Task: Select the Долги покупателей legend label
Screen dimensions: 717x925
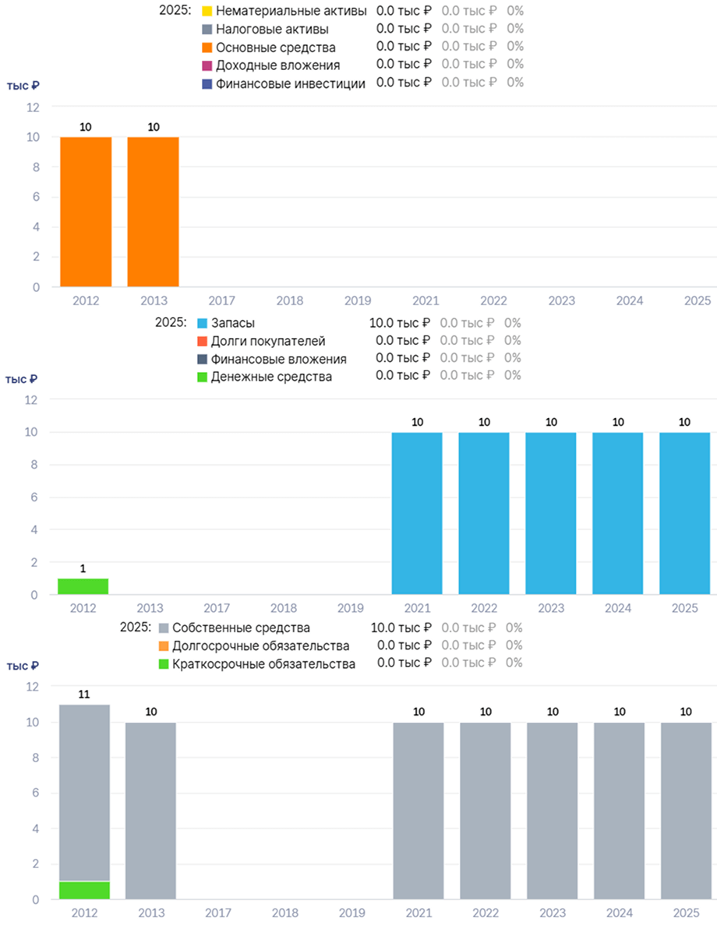Action: click(x=268, y=341)
